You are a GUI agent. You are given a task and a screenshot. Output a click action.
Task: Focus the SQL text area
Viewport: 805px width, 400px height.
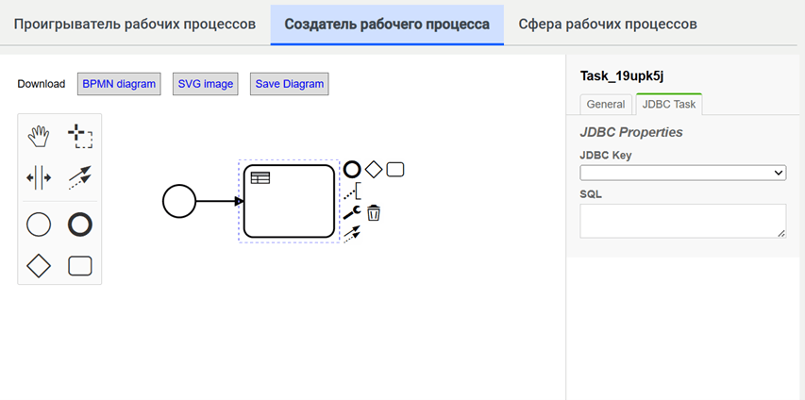(x=683, y=221)
